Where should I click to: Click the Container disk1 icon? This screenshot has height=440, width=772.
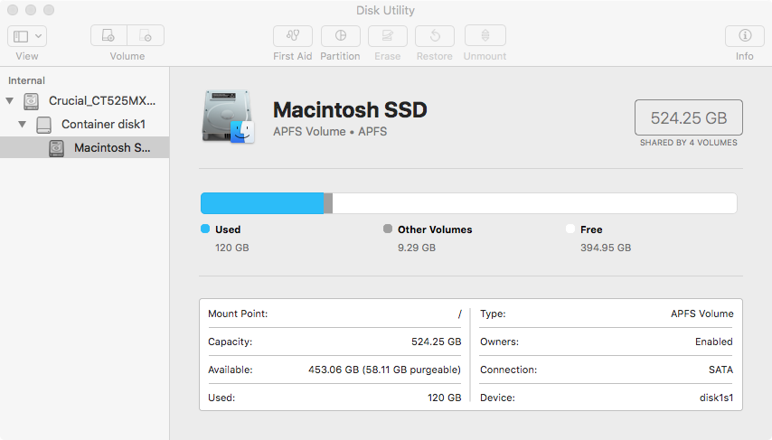[x=43, y=125]
